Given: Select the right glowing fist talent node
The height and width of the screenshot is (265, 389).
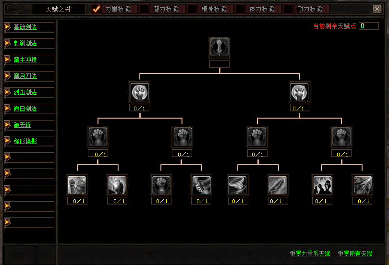Looking at the screenshot, I should click(x=300, y=91).
